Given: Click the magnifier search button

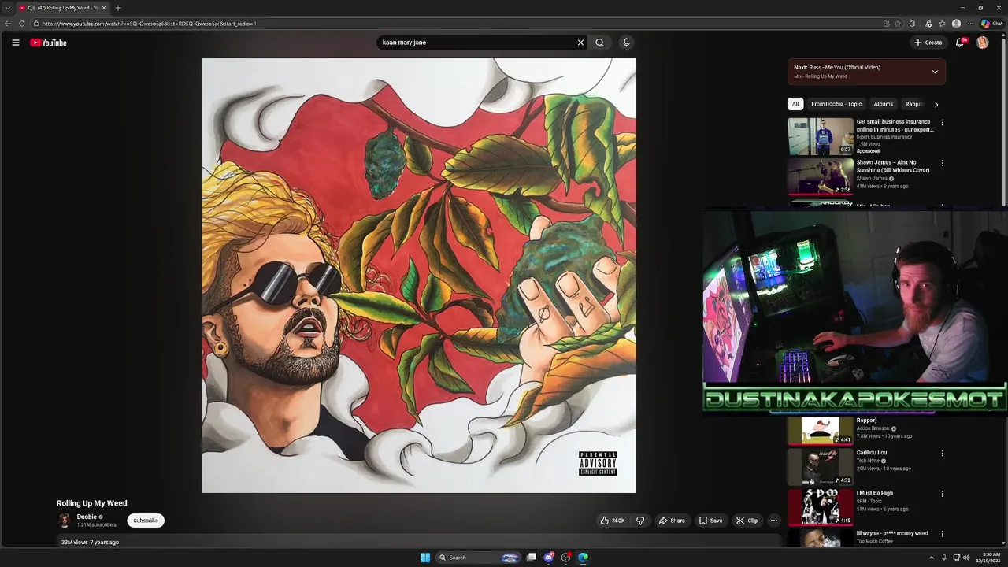Looking at the screenshot, I should tap(599, 43).
